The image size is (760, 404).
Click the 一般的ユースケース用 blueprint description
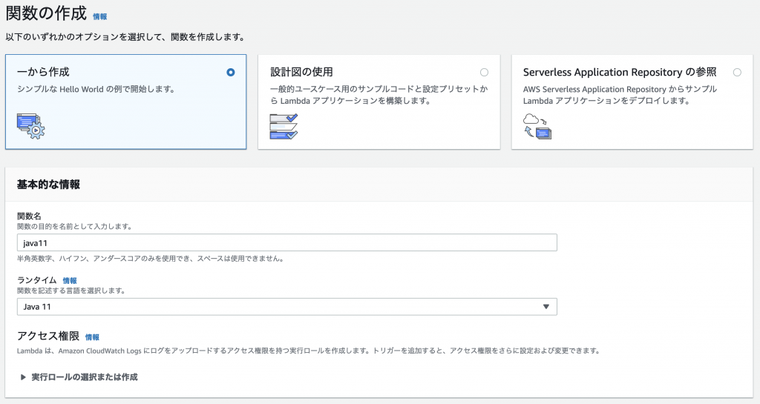coord(379,95)
